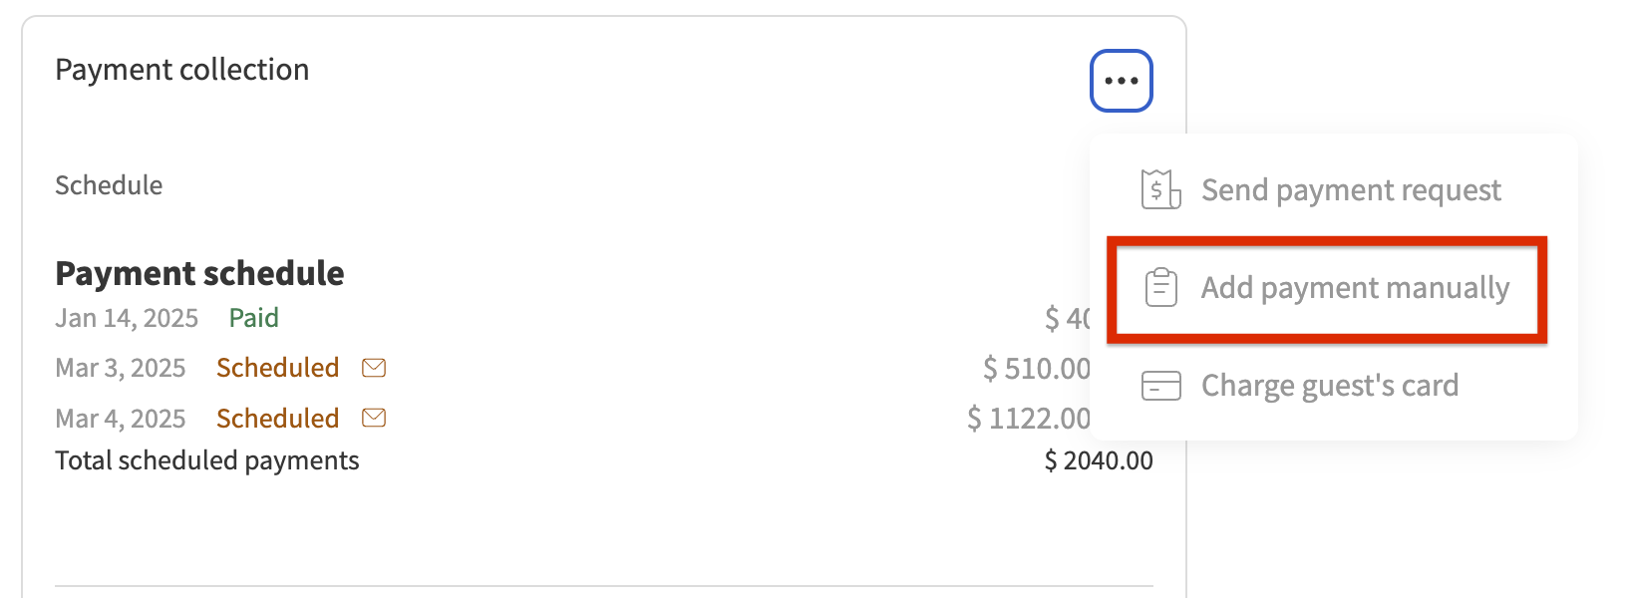Screen dimensions: 1629x598
Task: Choose Add payment manually from the menu
Action: pyautogui.click(x=1354, y=288)
